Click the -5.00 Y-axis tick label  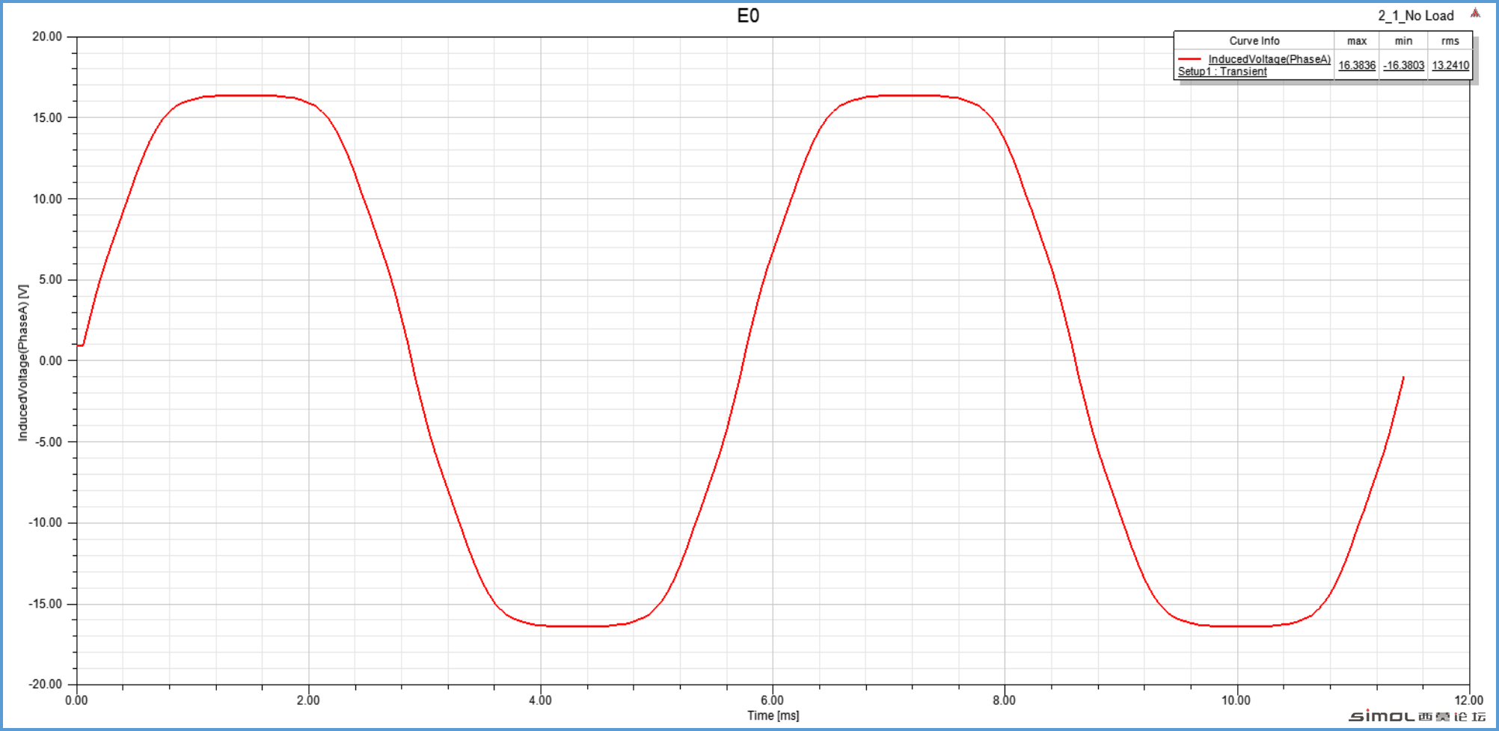49,442
